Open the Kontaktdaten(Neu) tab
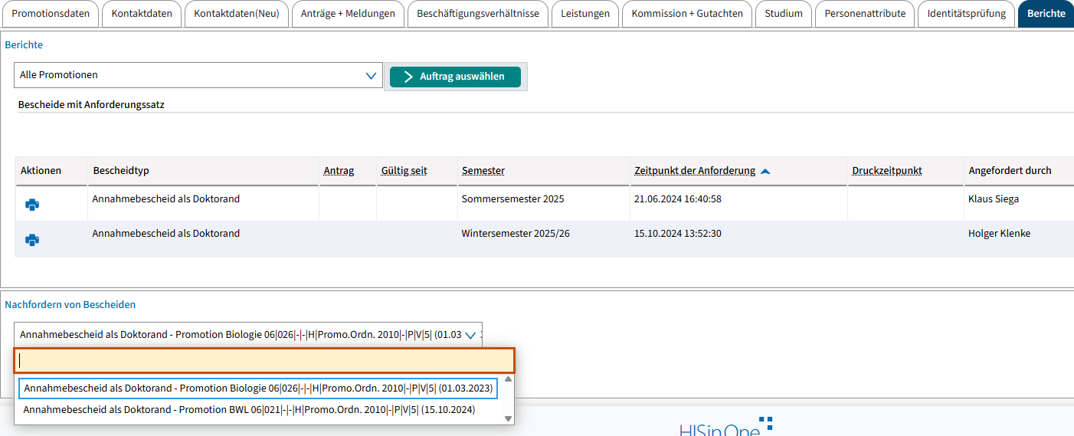 click(237, 14)
